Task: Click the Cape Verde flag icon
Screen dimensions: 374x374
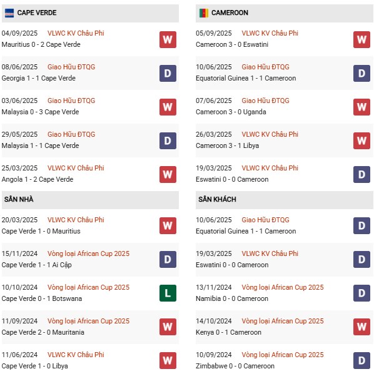Action: coord(9,13)
